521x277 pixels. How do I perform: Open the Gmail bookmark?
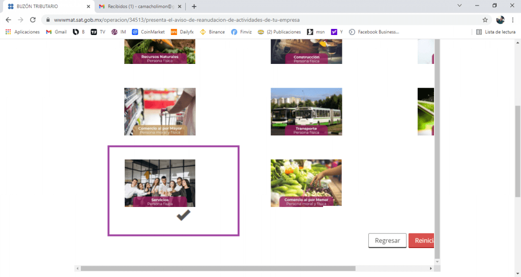tap(56, 32)
